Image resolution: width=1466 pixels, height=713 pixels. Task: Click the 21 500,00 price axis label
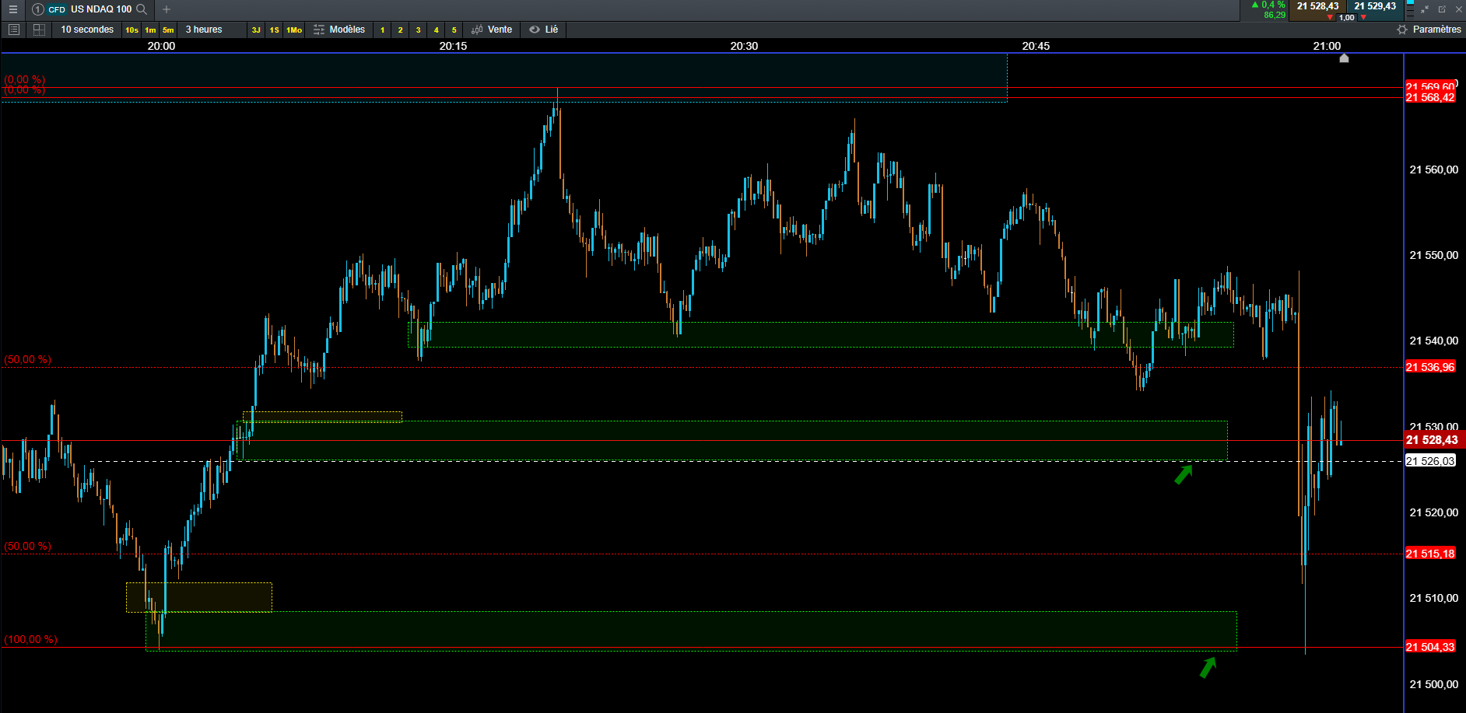click(1434, 684)
